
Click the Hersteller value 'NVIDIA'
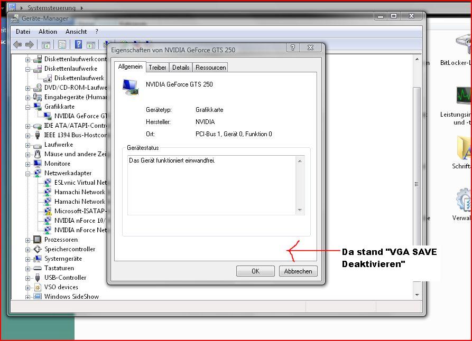pos(205,122)
